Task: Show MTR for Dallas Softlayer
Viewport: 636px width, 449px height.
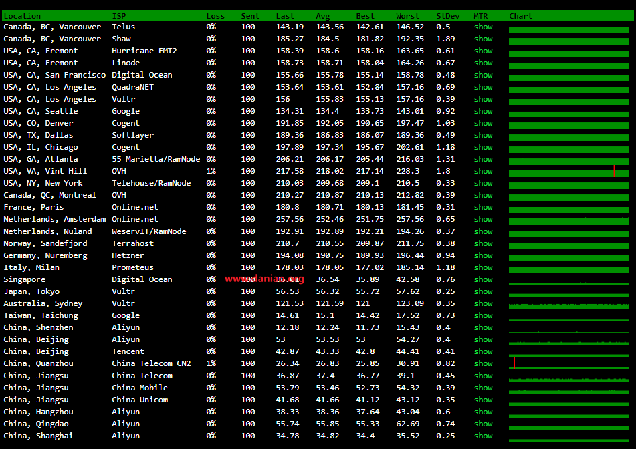Action: [483, 135]
